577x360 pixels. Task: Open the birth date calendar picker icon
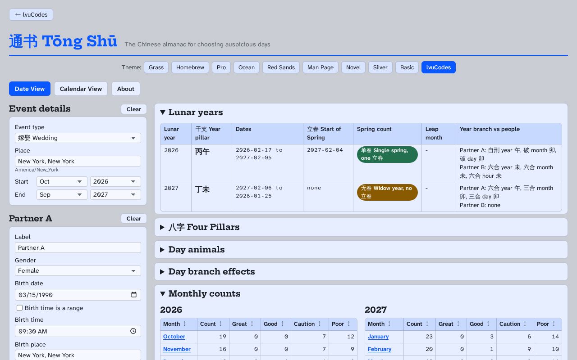tap(134, 295)
